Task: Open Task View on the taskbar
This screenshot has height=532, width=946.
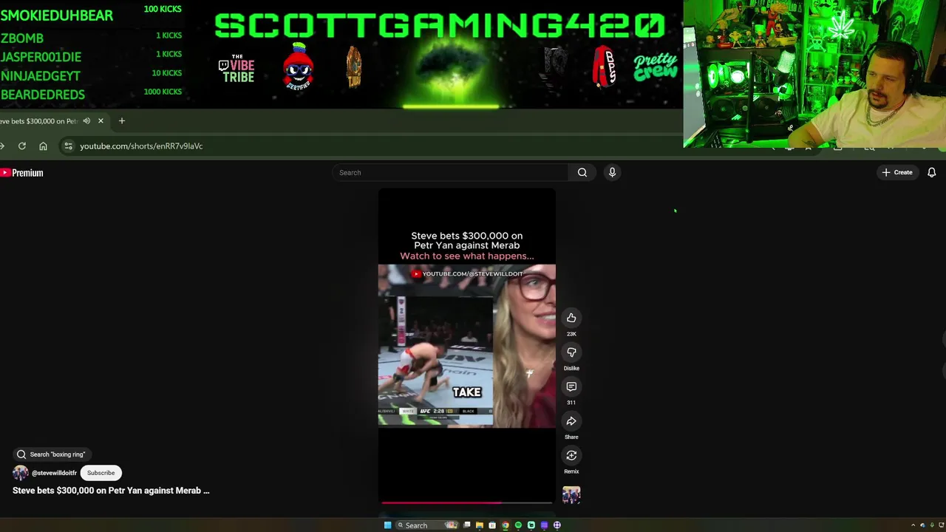Action: 466,525
